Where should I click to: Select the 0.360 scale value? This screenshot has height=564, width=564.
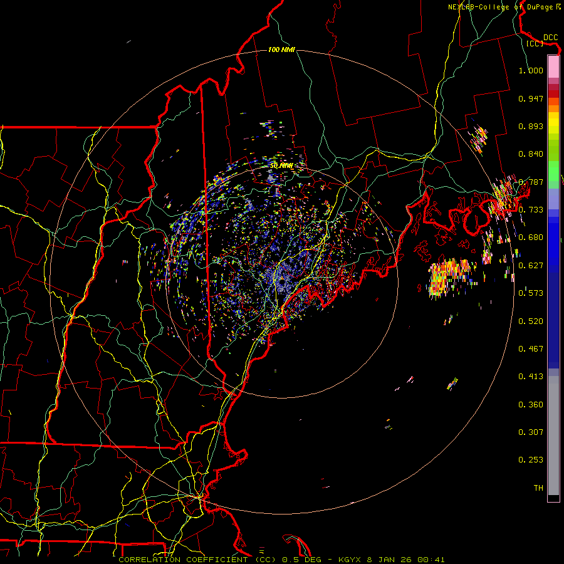click(531, 405)
